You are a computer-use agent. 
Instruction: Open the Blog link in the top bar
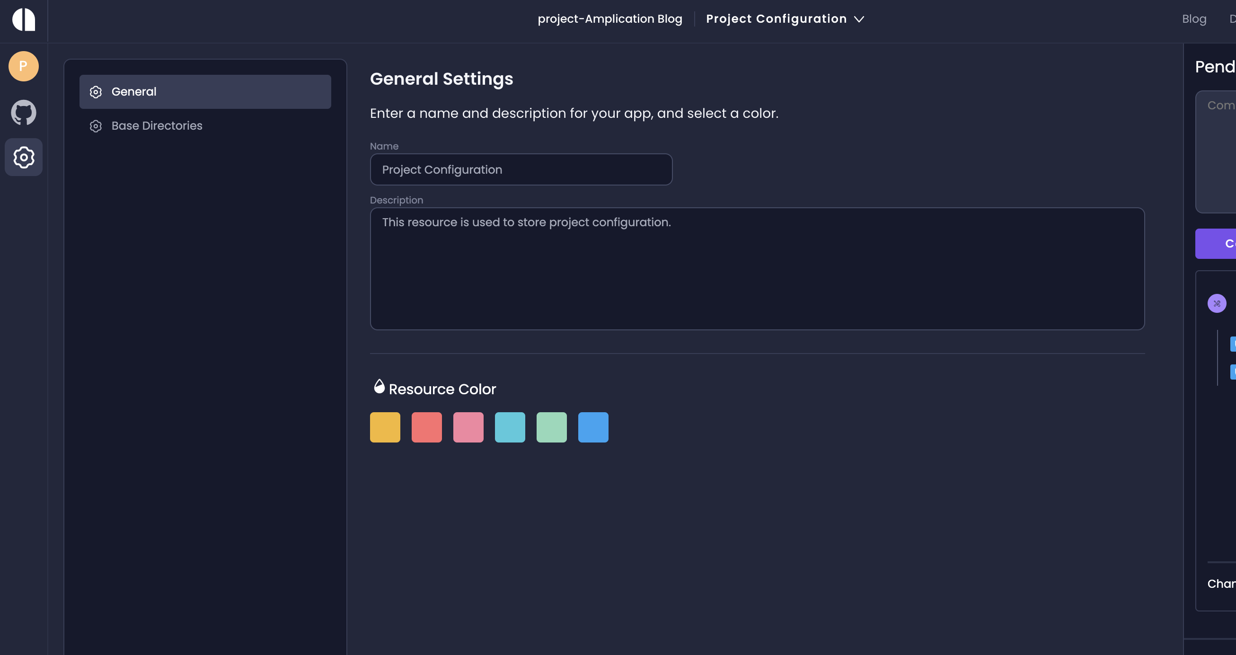click(x=1194, y=19)
